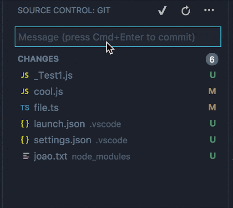This screenshot has width=233, height=208.
Task: Click the braces icon beside settings.json
Action: (x=25, y=140)
